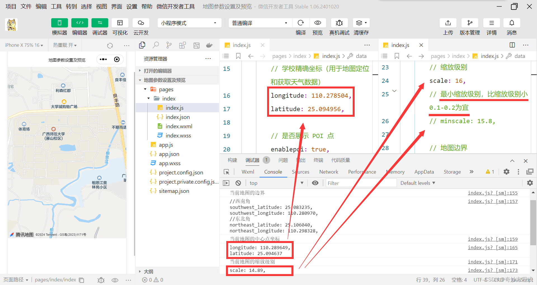Switch to the Wxml devtools tab
Image resolution: width=537 pixels, height=285 pixels.
248,172
